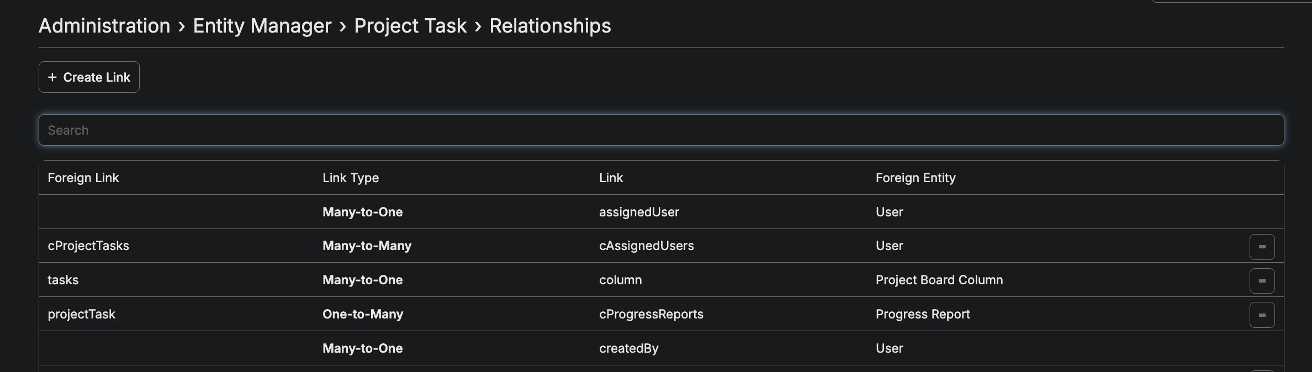
Task: Click Project Board Column foreign entity
Action: [939, 280]
